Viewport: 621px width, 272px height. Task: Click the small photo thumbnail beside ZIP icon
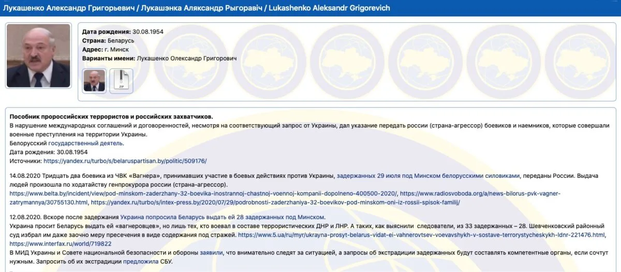pos(94,81)
